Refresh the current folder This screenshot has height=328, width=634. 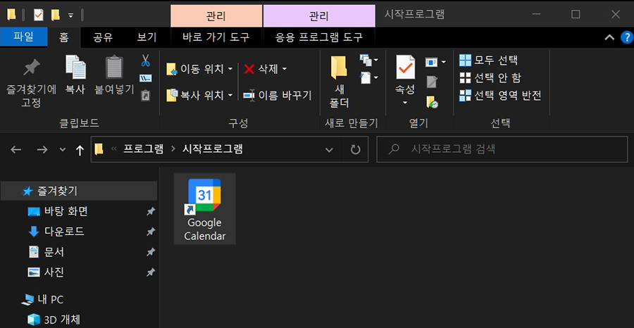pos(355,150)
